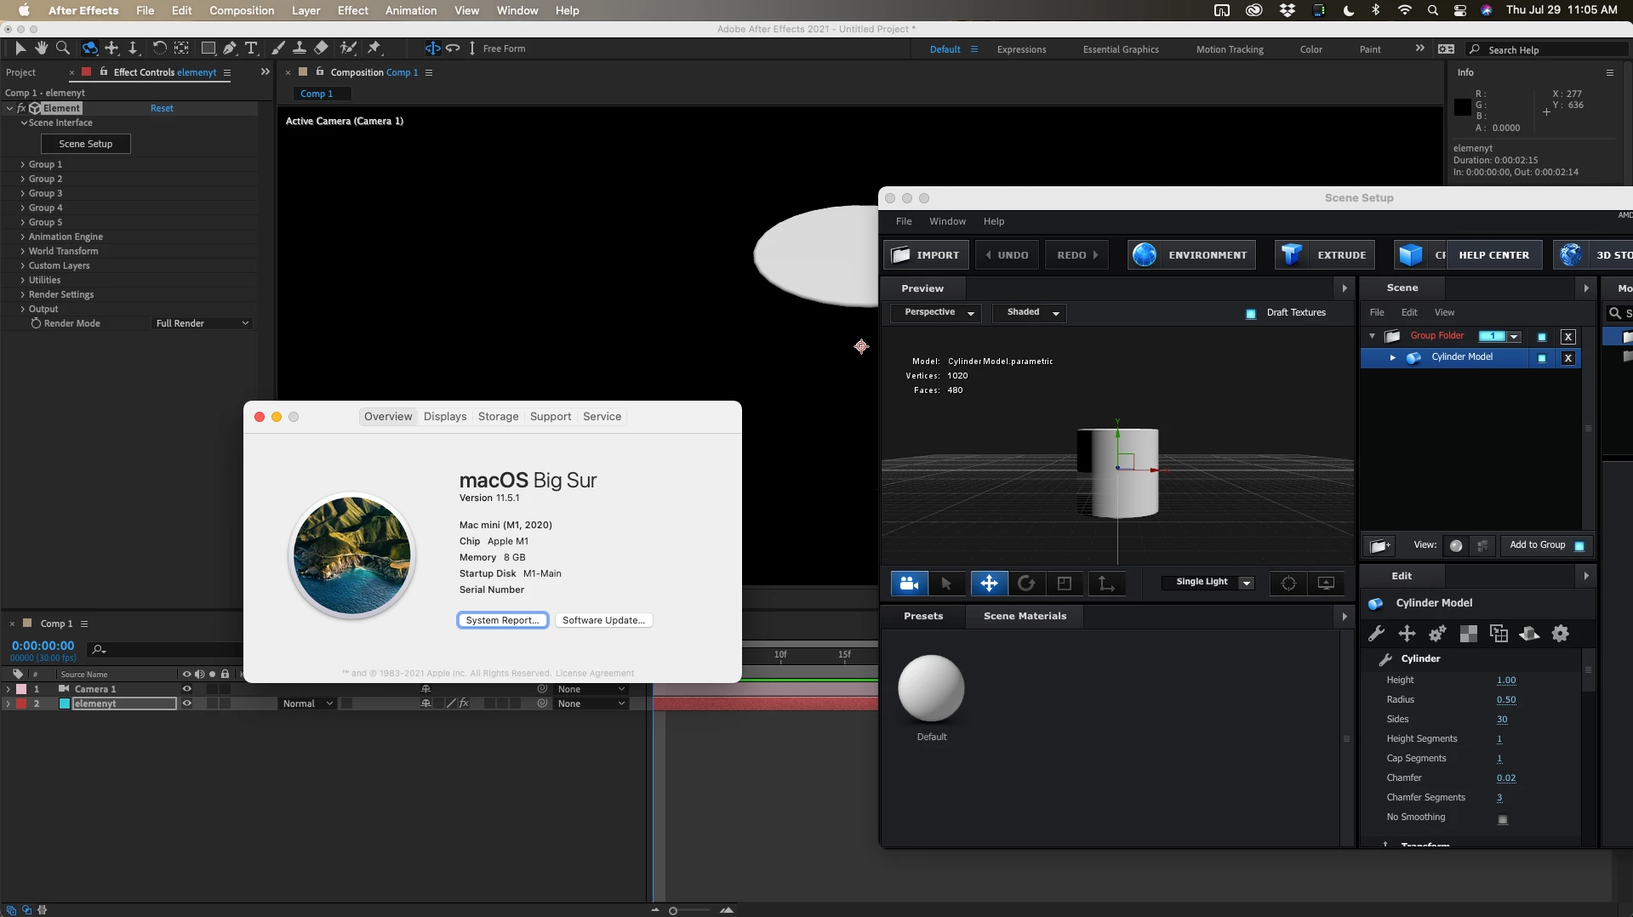Select the Zoom magnifier tool in toolbar
This screenshot has height=917, width=1633.
click(x=63, y=48)
